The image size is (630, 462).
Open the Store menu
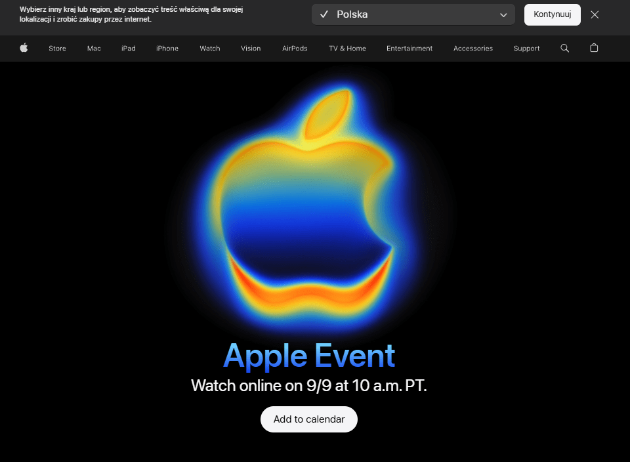[x=57, y=48]
